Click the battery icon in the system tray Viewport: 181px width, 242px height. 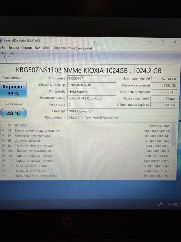pos(175,204)
